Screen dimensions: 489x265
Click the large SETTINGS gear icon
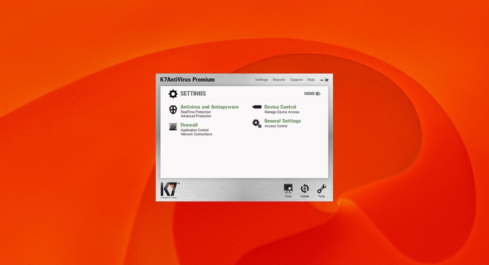pyautogui.click(x=173, y=94)
